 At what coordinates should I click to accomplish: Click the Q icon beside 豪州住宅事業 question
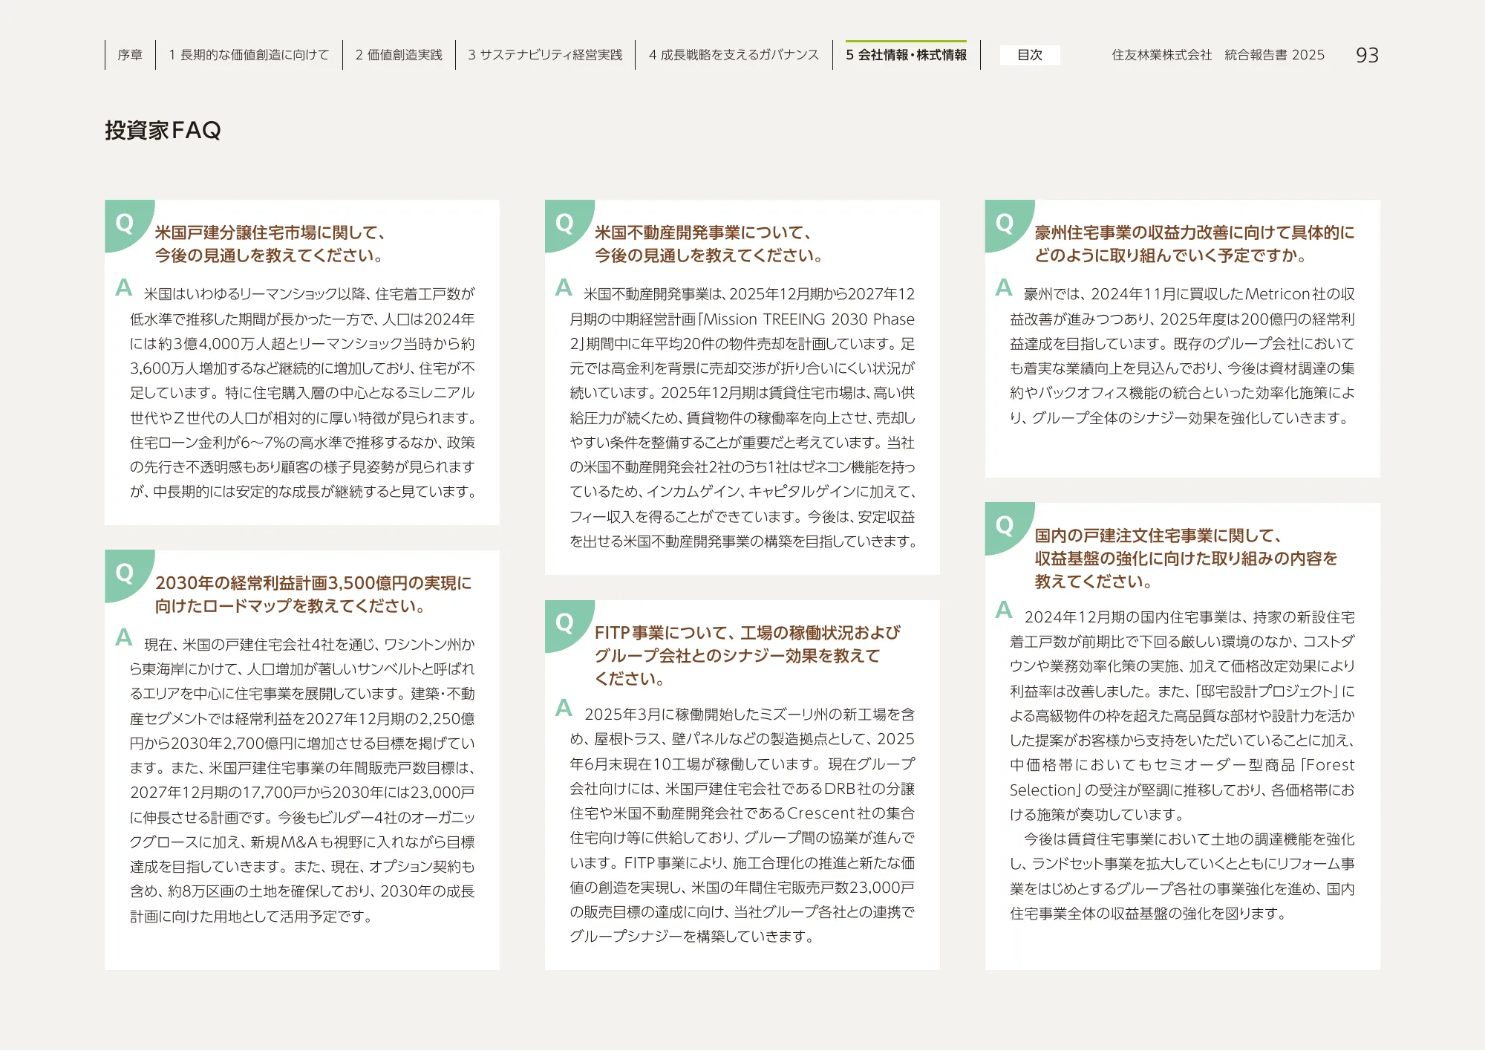(1005, 223)
